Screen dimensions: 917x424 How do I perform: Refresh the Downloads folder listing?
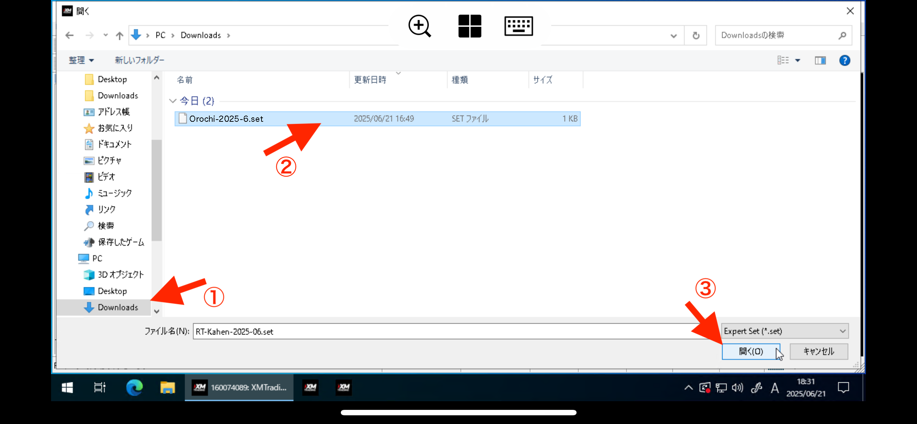(x=696, y=36)
